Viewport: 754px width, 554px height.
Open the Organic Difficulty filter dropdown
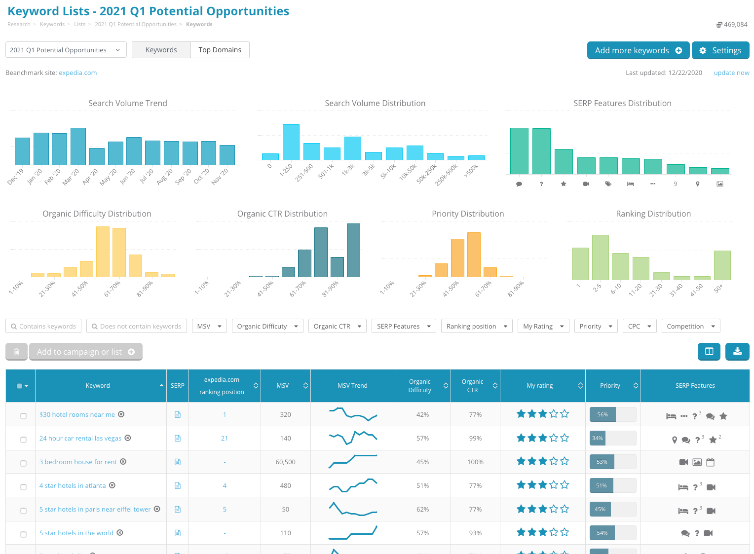[267, 326]
